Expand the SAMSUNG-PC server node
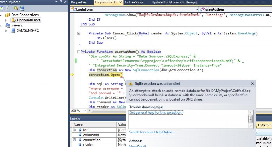 6,31
